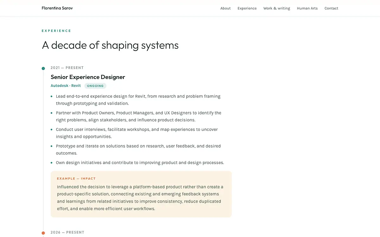Image resolution: width=380 pixels, height=237 pixels.
Task: Open the About nav link
Action: [225, 8]
